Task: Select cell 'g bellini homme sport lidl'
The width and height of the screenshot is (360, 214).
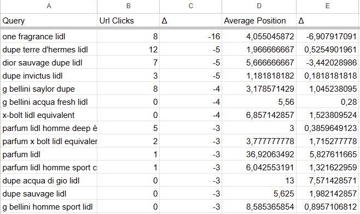Action: click(x=49, y=207)
